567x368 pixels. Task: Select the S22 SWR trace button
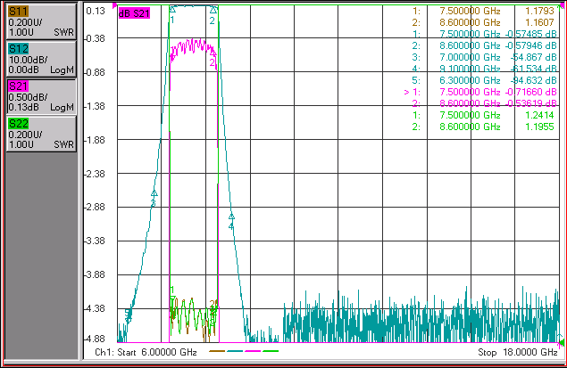point(41,134)
